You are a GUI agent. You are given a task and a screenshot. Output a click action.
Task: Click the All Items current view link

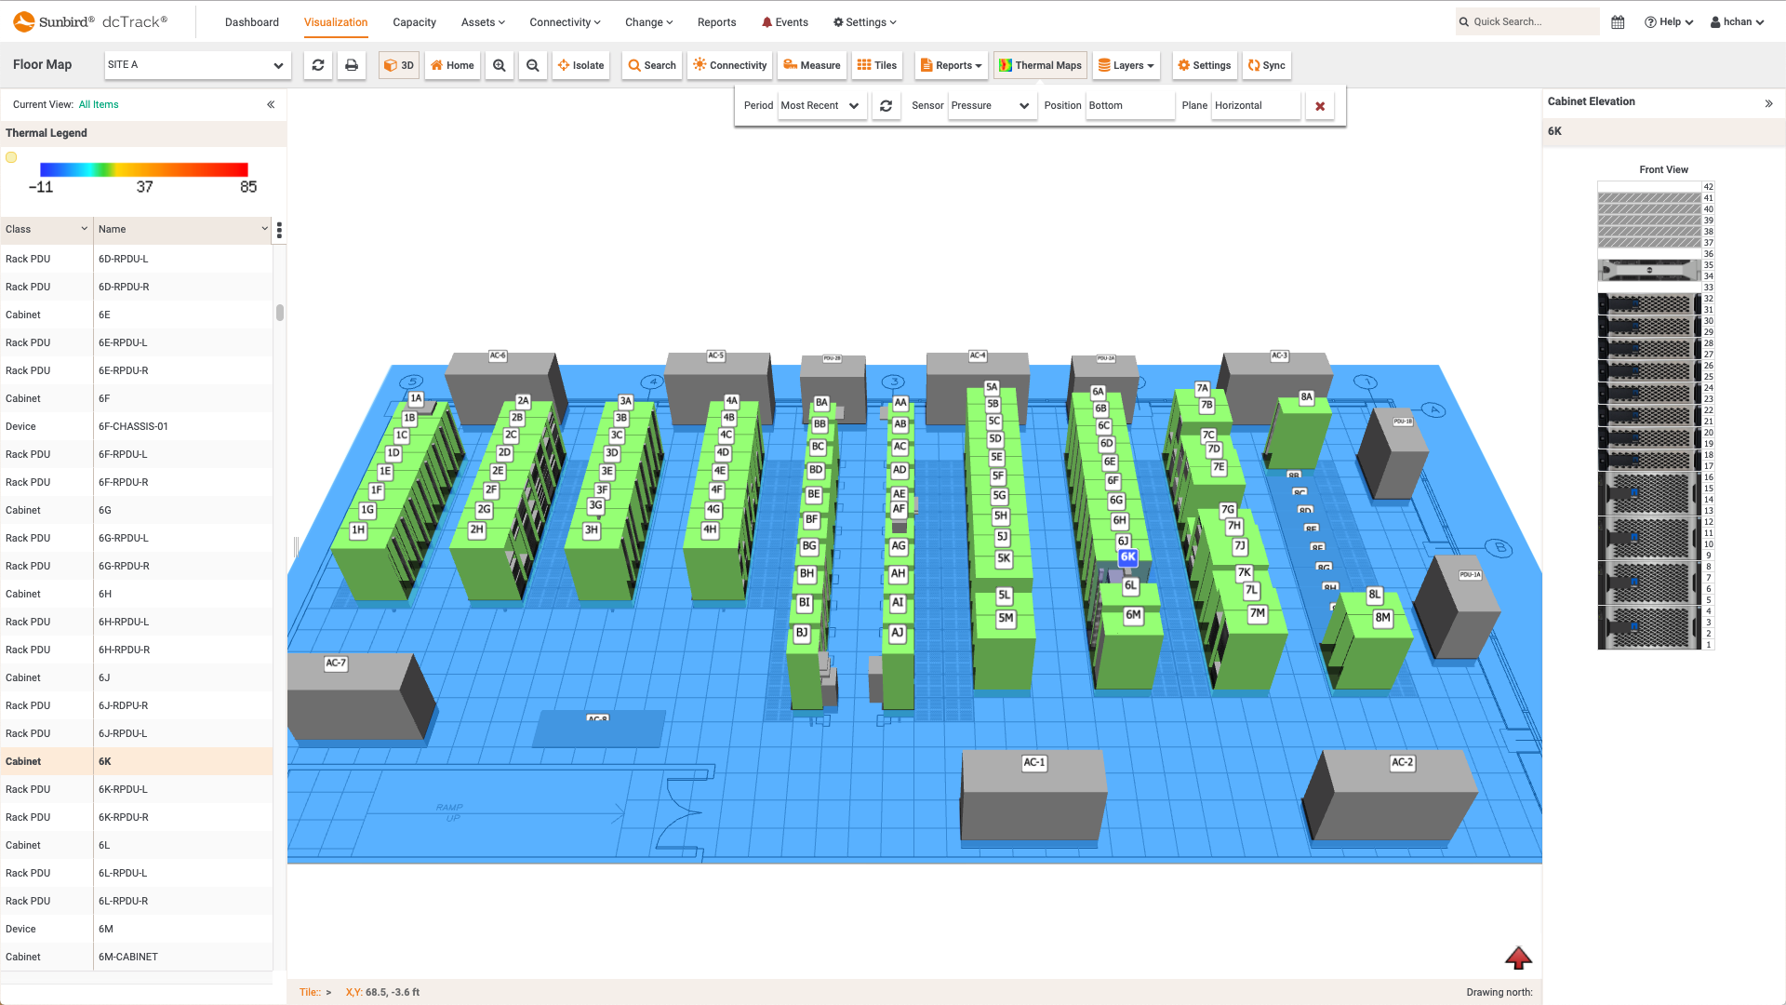tap(99, 104)
